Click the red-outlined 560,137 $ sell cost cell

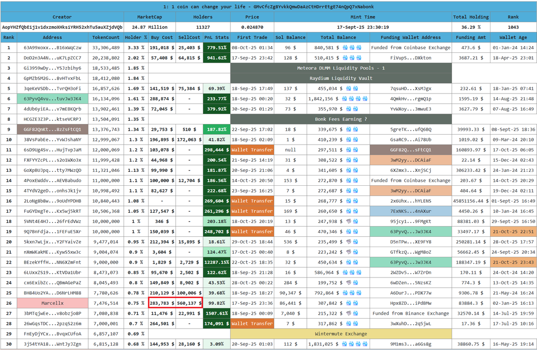point(188,303)
